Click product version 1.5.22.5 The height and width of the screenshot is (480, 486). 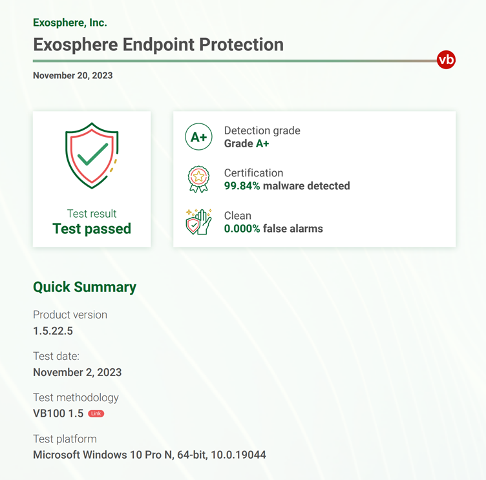coord(53,331)
